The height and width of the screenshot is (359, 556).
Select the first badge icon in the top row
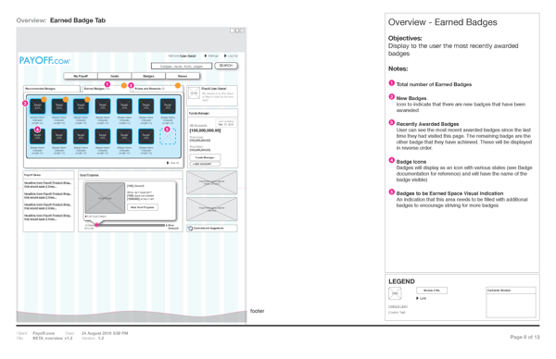coord(38,106)
